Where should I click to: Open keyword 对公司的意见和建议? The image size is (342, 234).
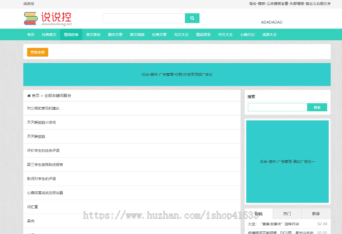coord(43,108)
